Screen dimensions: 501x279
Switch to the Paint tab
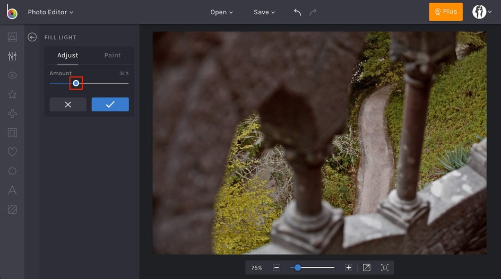(112, 55)
